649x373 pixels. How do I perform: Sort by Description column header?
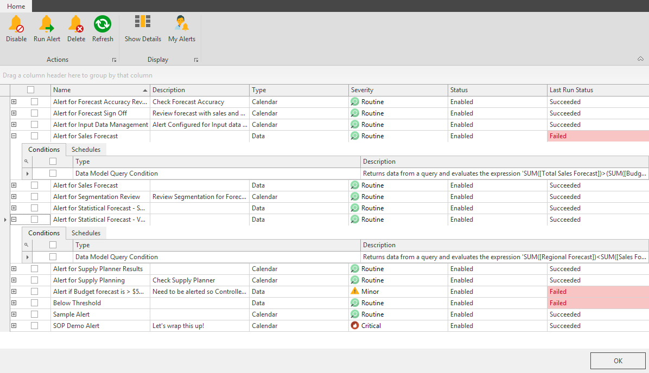(200, 90)
